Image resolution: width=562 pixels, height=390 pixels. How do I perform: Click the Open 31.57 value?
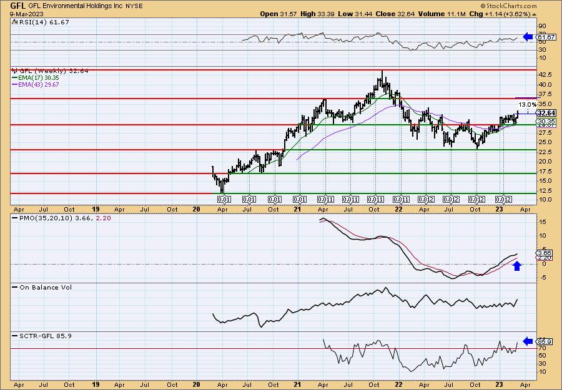[x=278, y=14]
